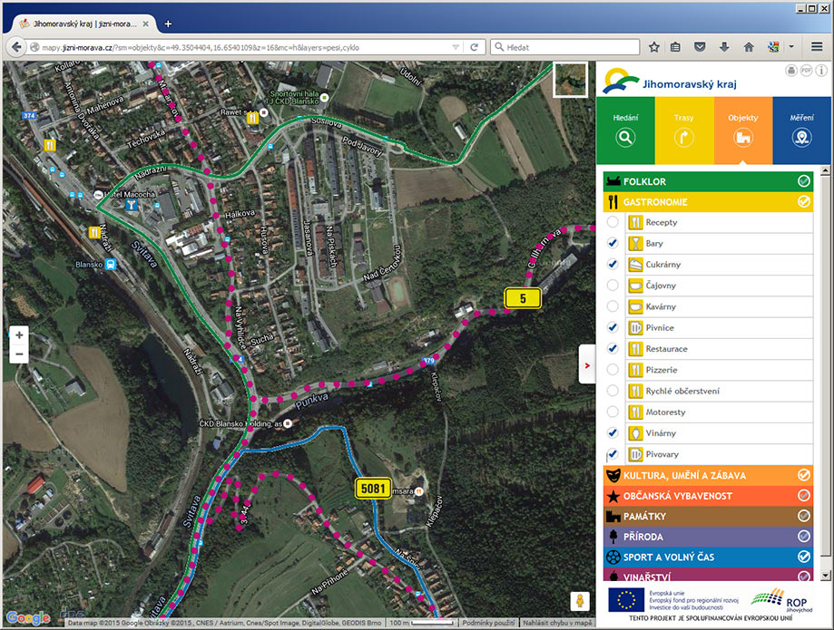
Task: Enable Rychlé občerstvení checkbox
Action: (613, 391)
